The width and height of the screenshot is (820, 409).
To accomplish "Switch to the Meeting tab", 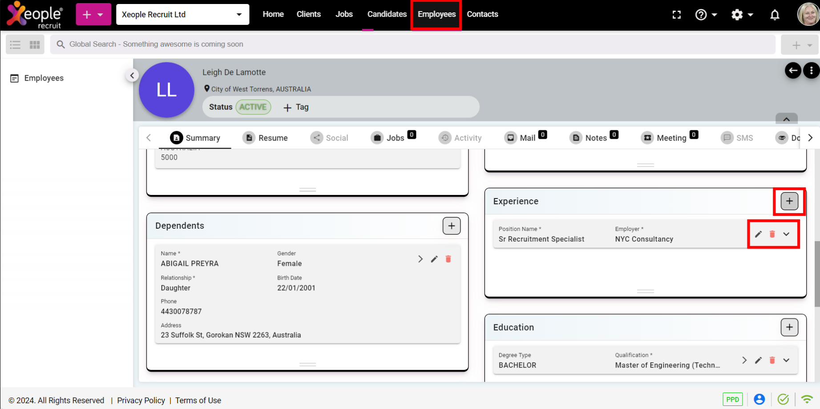I will point(670,138).
